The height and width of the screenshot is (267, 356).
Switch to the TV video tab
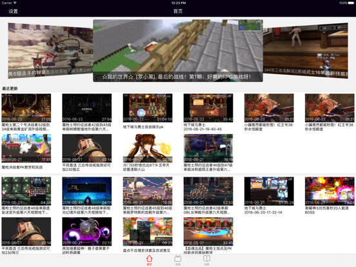coord(178,260)
